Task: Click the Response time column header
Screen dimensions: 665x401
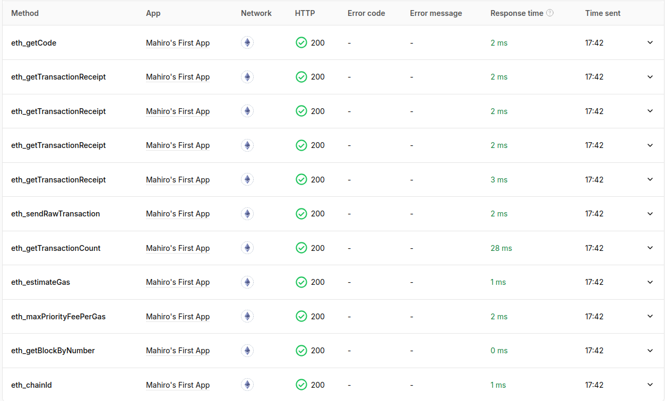Action: pos(516,13)
